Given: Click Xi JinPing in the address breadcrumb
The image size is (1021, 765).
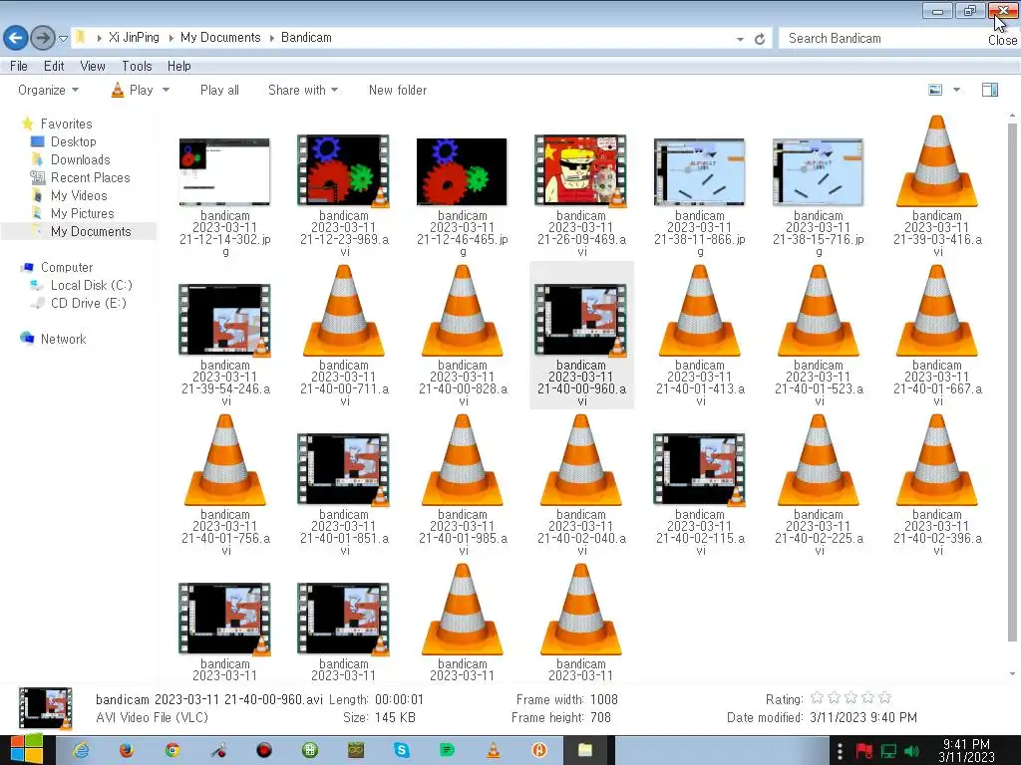Looking at the screenshot, I should 134,38.
